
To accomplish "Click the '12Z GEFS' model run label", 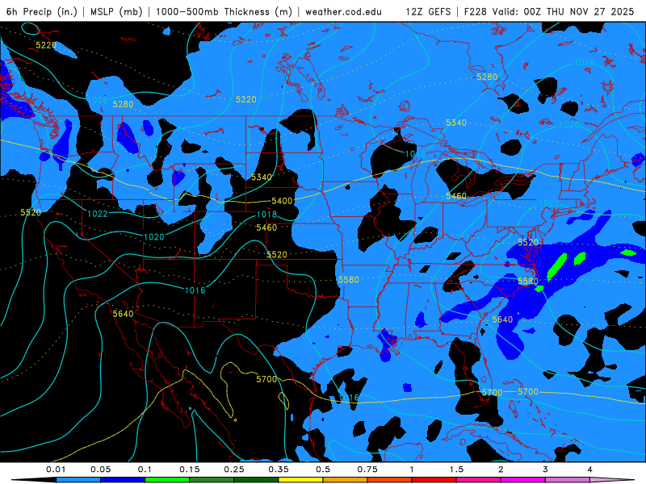I will point(428,11).
